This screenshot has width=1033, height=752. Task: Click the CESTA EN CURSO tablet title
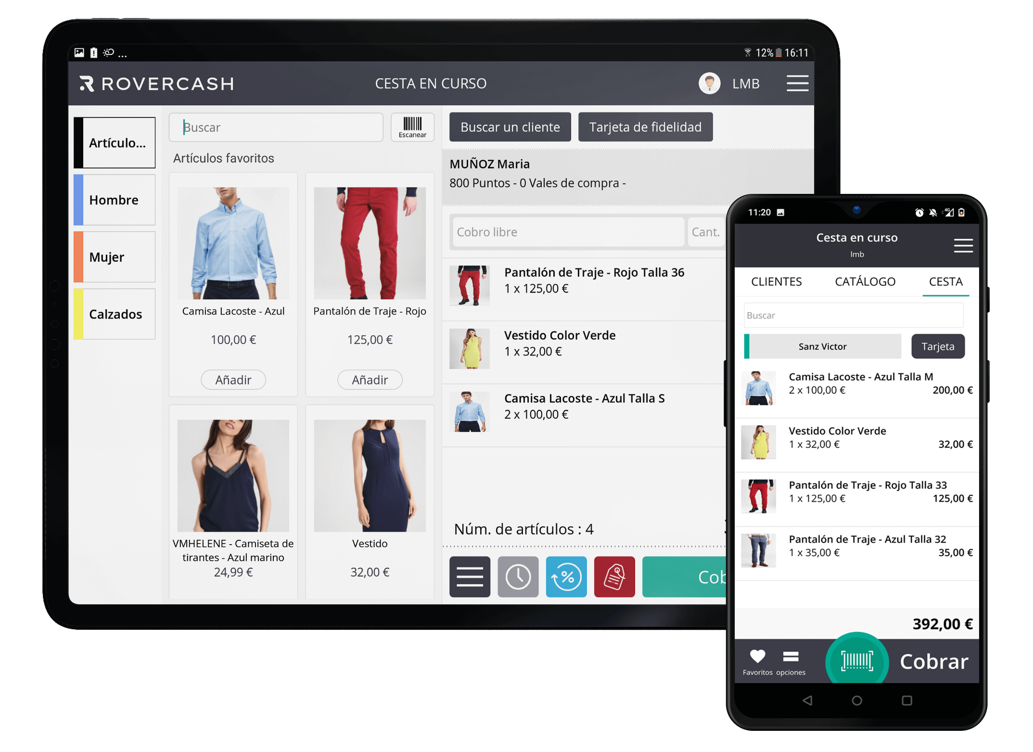tap(431, 84)
